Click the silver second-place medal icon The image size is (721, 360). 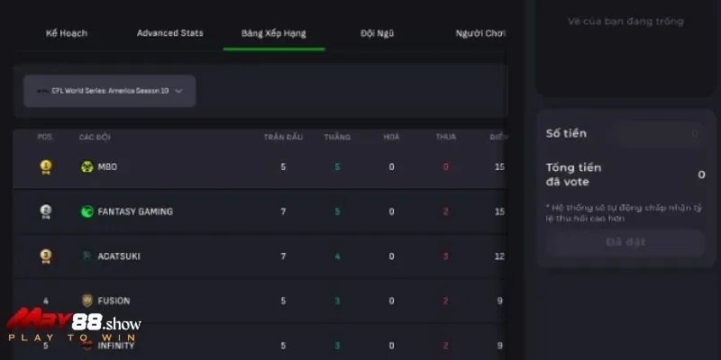coord(45,211)
